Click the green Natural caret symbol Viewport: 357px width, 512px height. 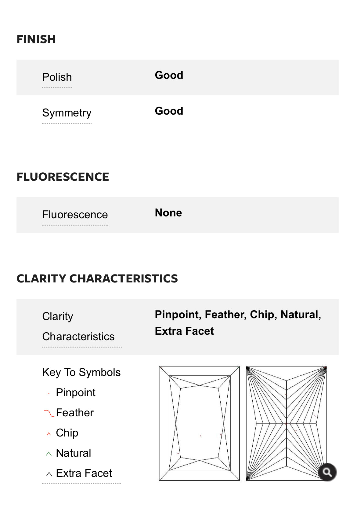click(x=49, y=454)
